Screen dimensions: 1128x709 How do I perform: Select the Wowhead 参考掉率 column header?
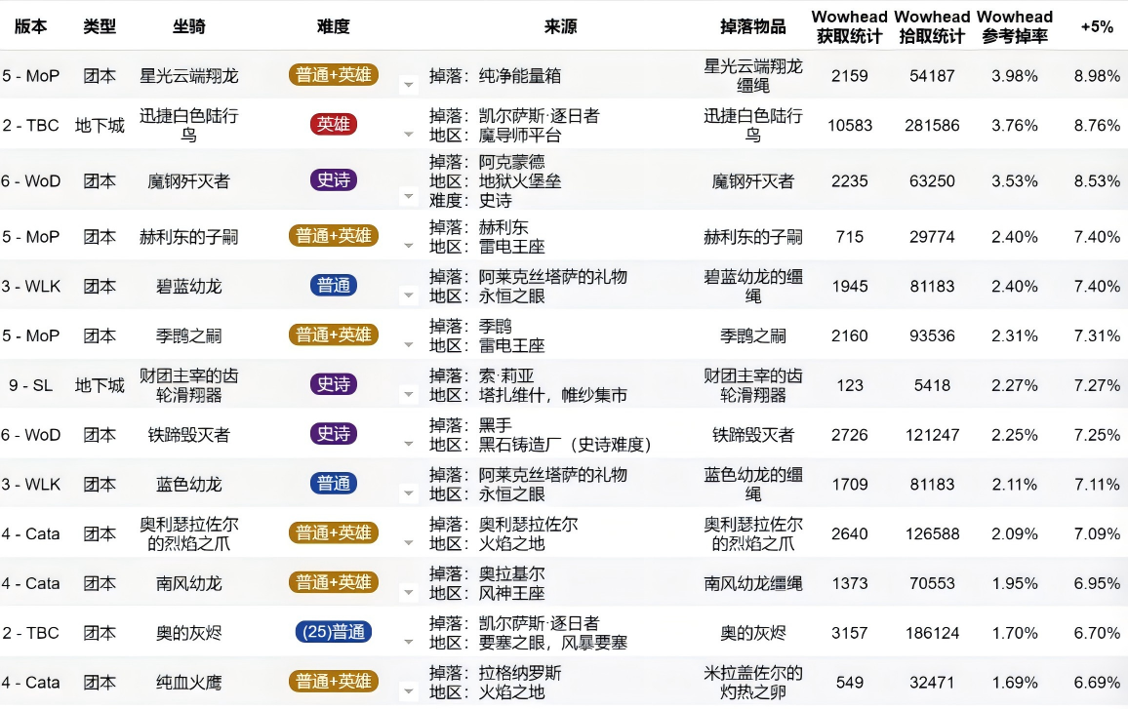point(1014,27)
